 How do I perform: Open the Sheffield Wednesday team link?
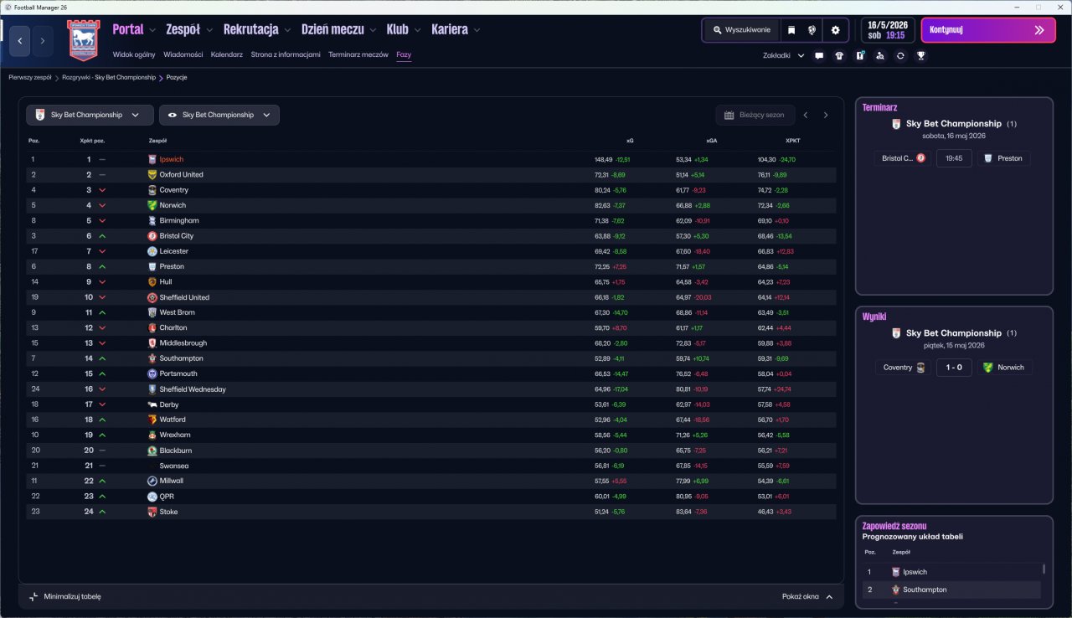click(193, 389)
